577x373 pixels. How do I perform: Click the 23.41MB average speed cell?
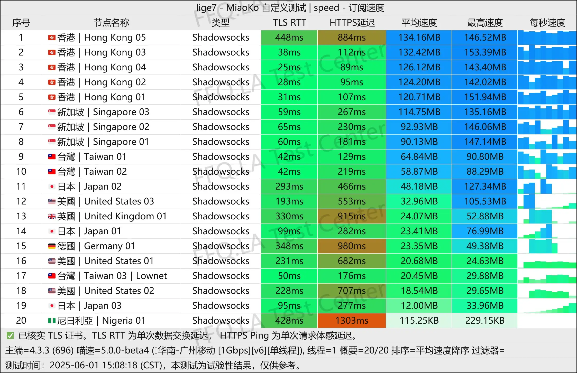(419, 231)
